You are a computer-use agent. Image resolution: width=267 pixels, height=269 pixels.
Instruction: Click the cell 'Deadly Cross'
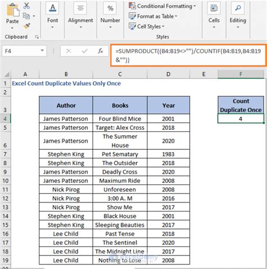(120, 172)
